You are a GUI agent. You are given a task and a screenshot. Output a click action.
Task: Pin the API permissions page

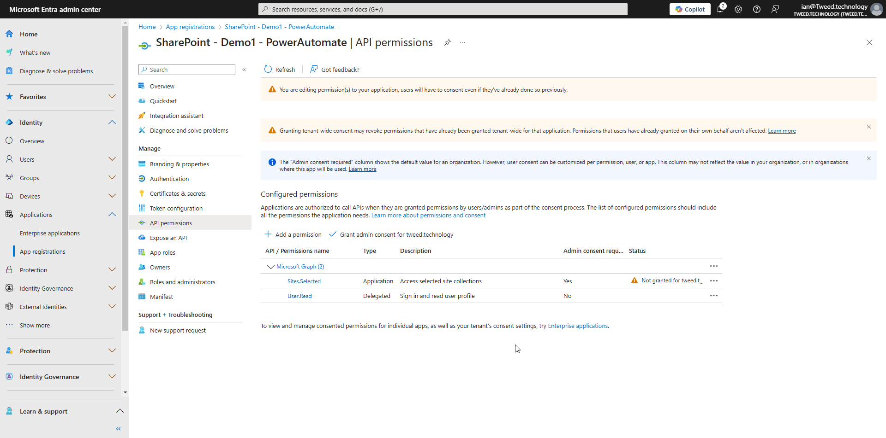click(447, 42)
